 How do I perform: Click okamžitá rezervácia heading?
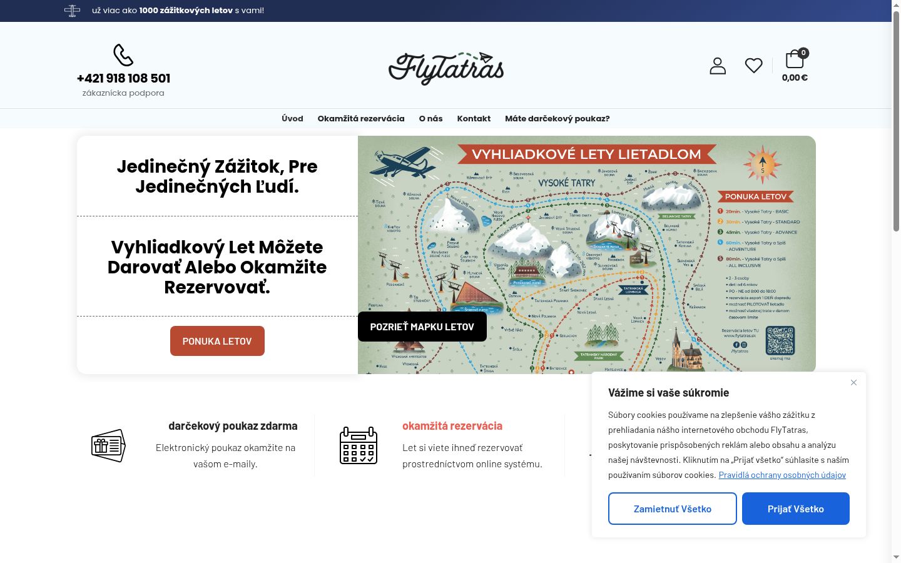point(452,426)
